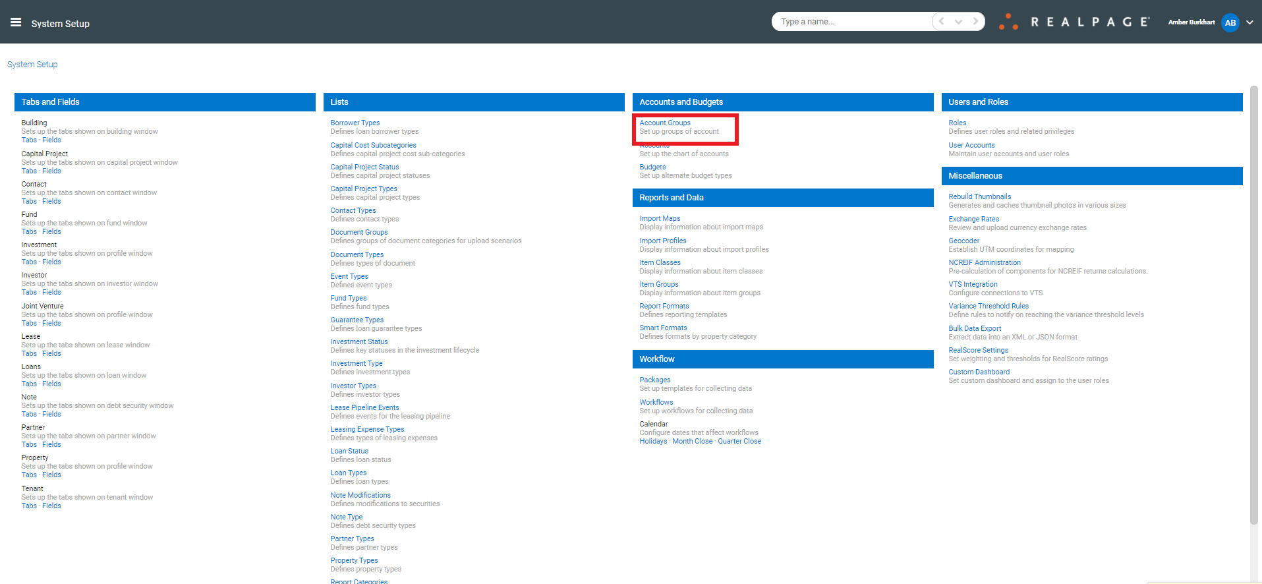The height and width of the screenshot is (584, 1262).
Task: Open Lease Pipeline Events list
Action: pyautogui.click(x=364, y=407)
